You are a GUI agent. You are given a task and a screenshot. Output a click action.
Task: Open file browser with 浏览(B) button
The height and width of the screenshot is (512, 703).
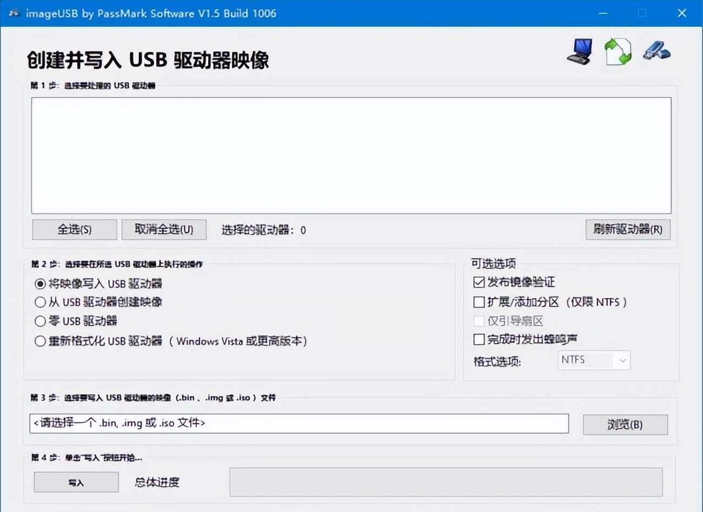click(625, 425)
